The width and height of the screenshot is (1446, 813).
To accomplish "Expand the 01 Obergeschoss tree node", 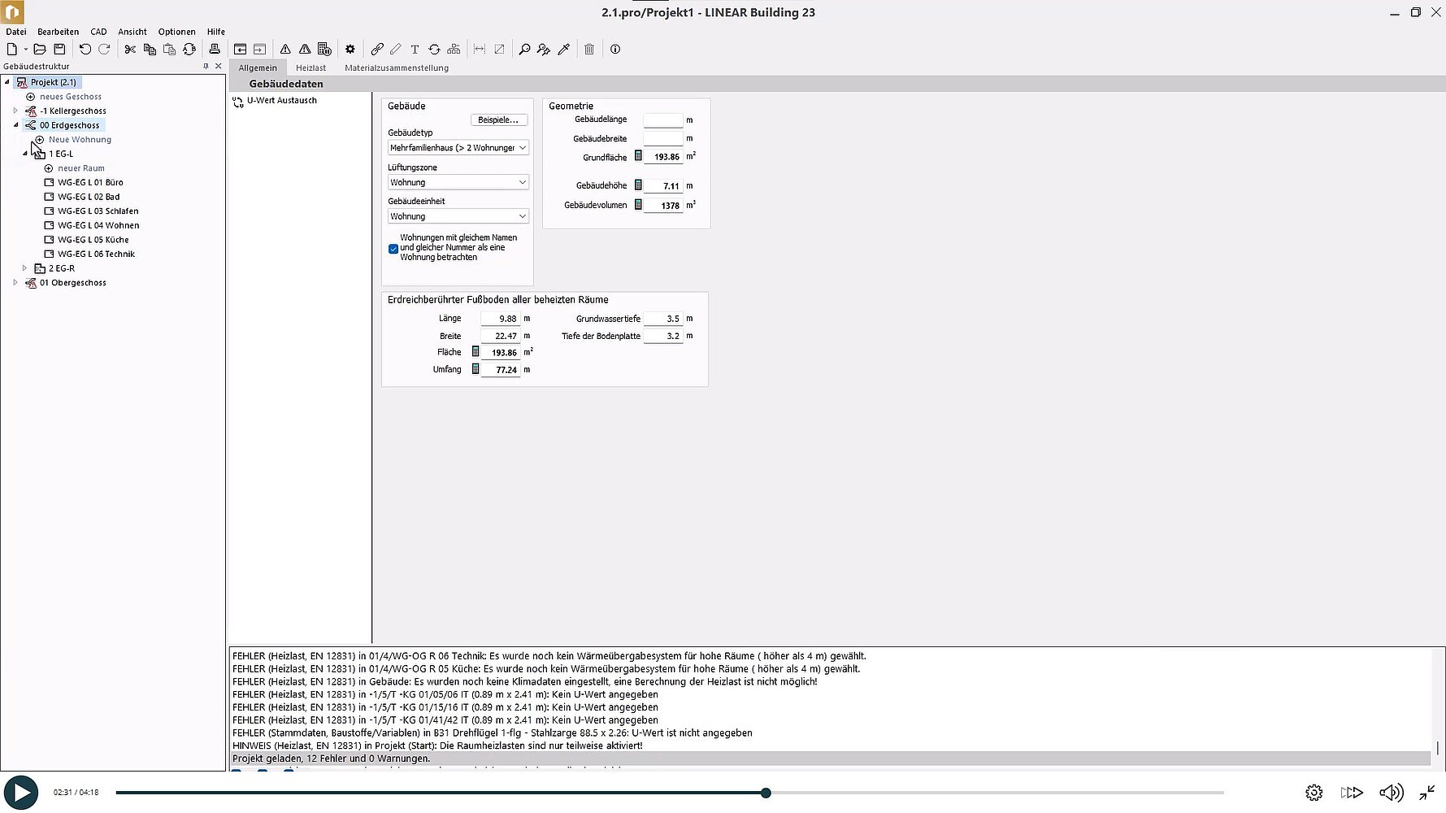I will pos(15,283).
